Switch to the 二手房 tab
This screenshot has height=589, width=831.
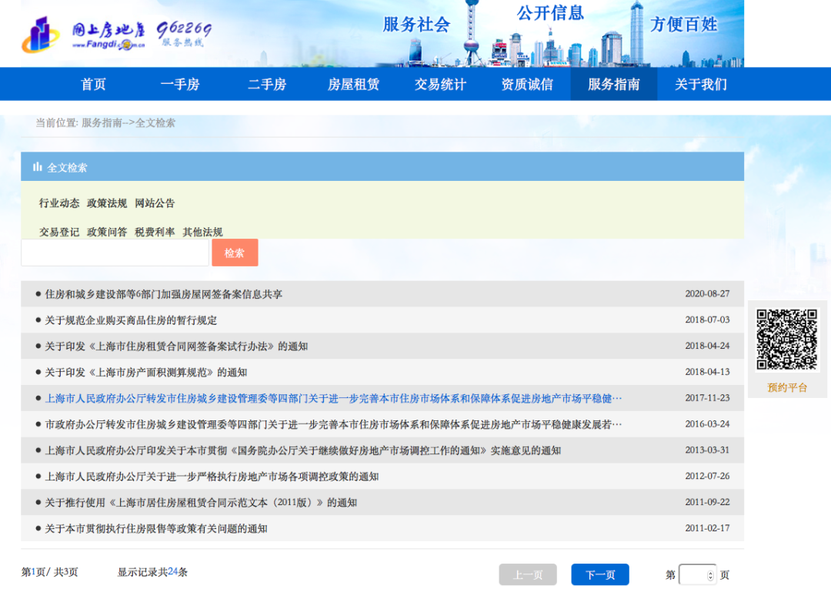point(266,85)
